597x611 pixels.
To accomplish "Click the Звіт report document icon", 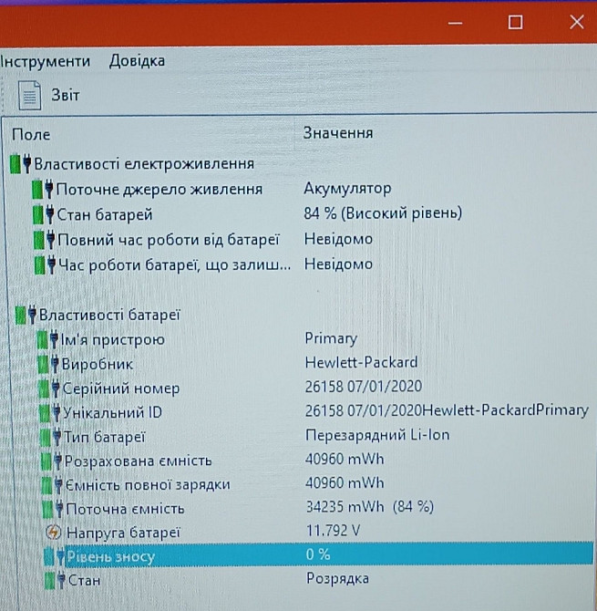I will click(x=29, y=96).
